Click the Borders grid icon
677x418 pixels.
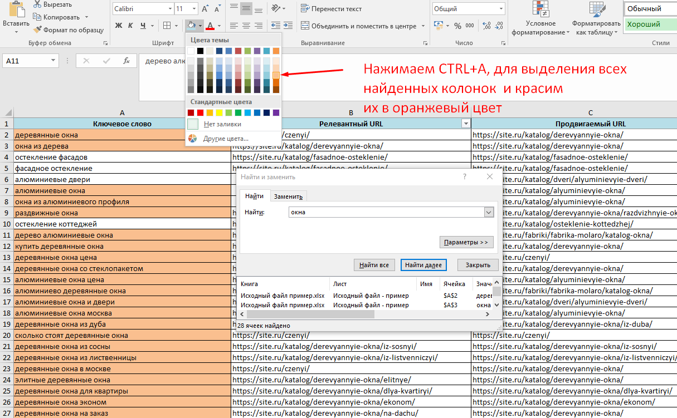[x=167, y=26]
